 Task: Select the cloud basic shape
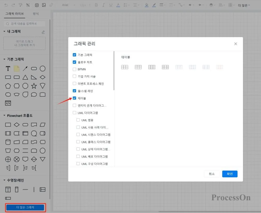8,95
